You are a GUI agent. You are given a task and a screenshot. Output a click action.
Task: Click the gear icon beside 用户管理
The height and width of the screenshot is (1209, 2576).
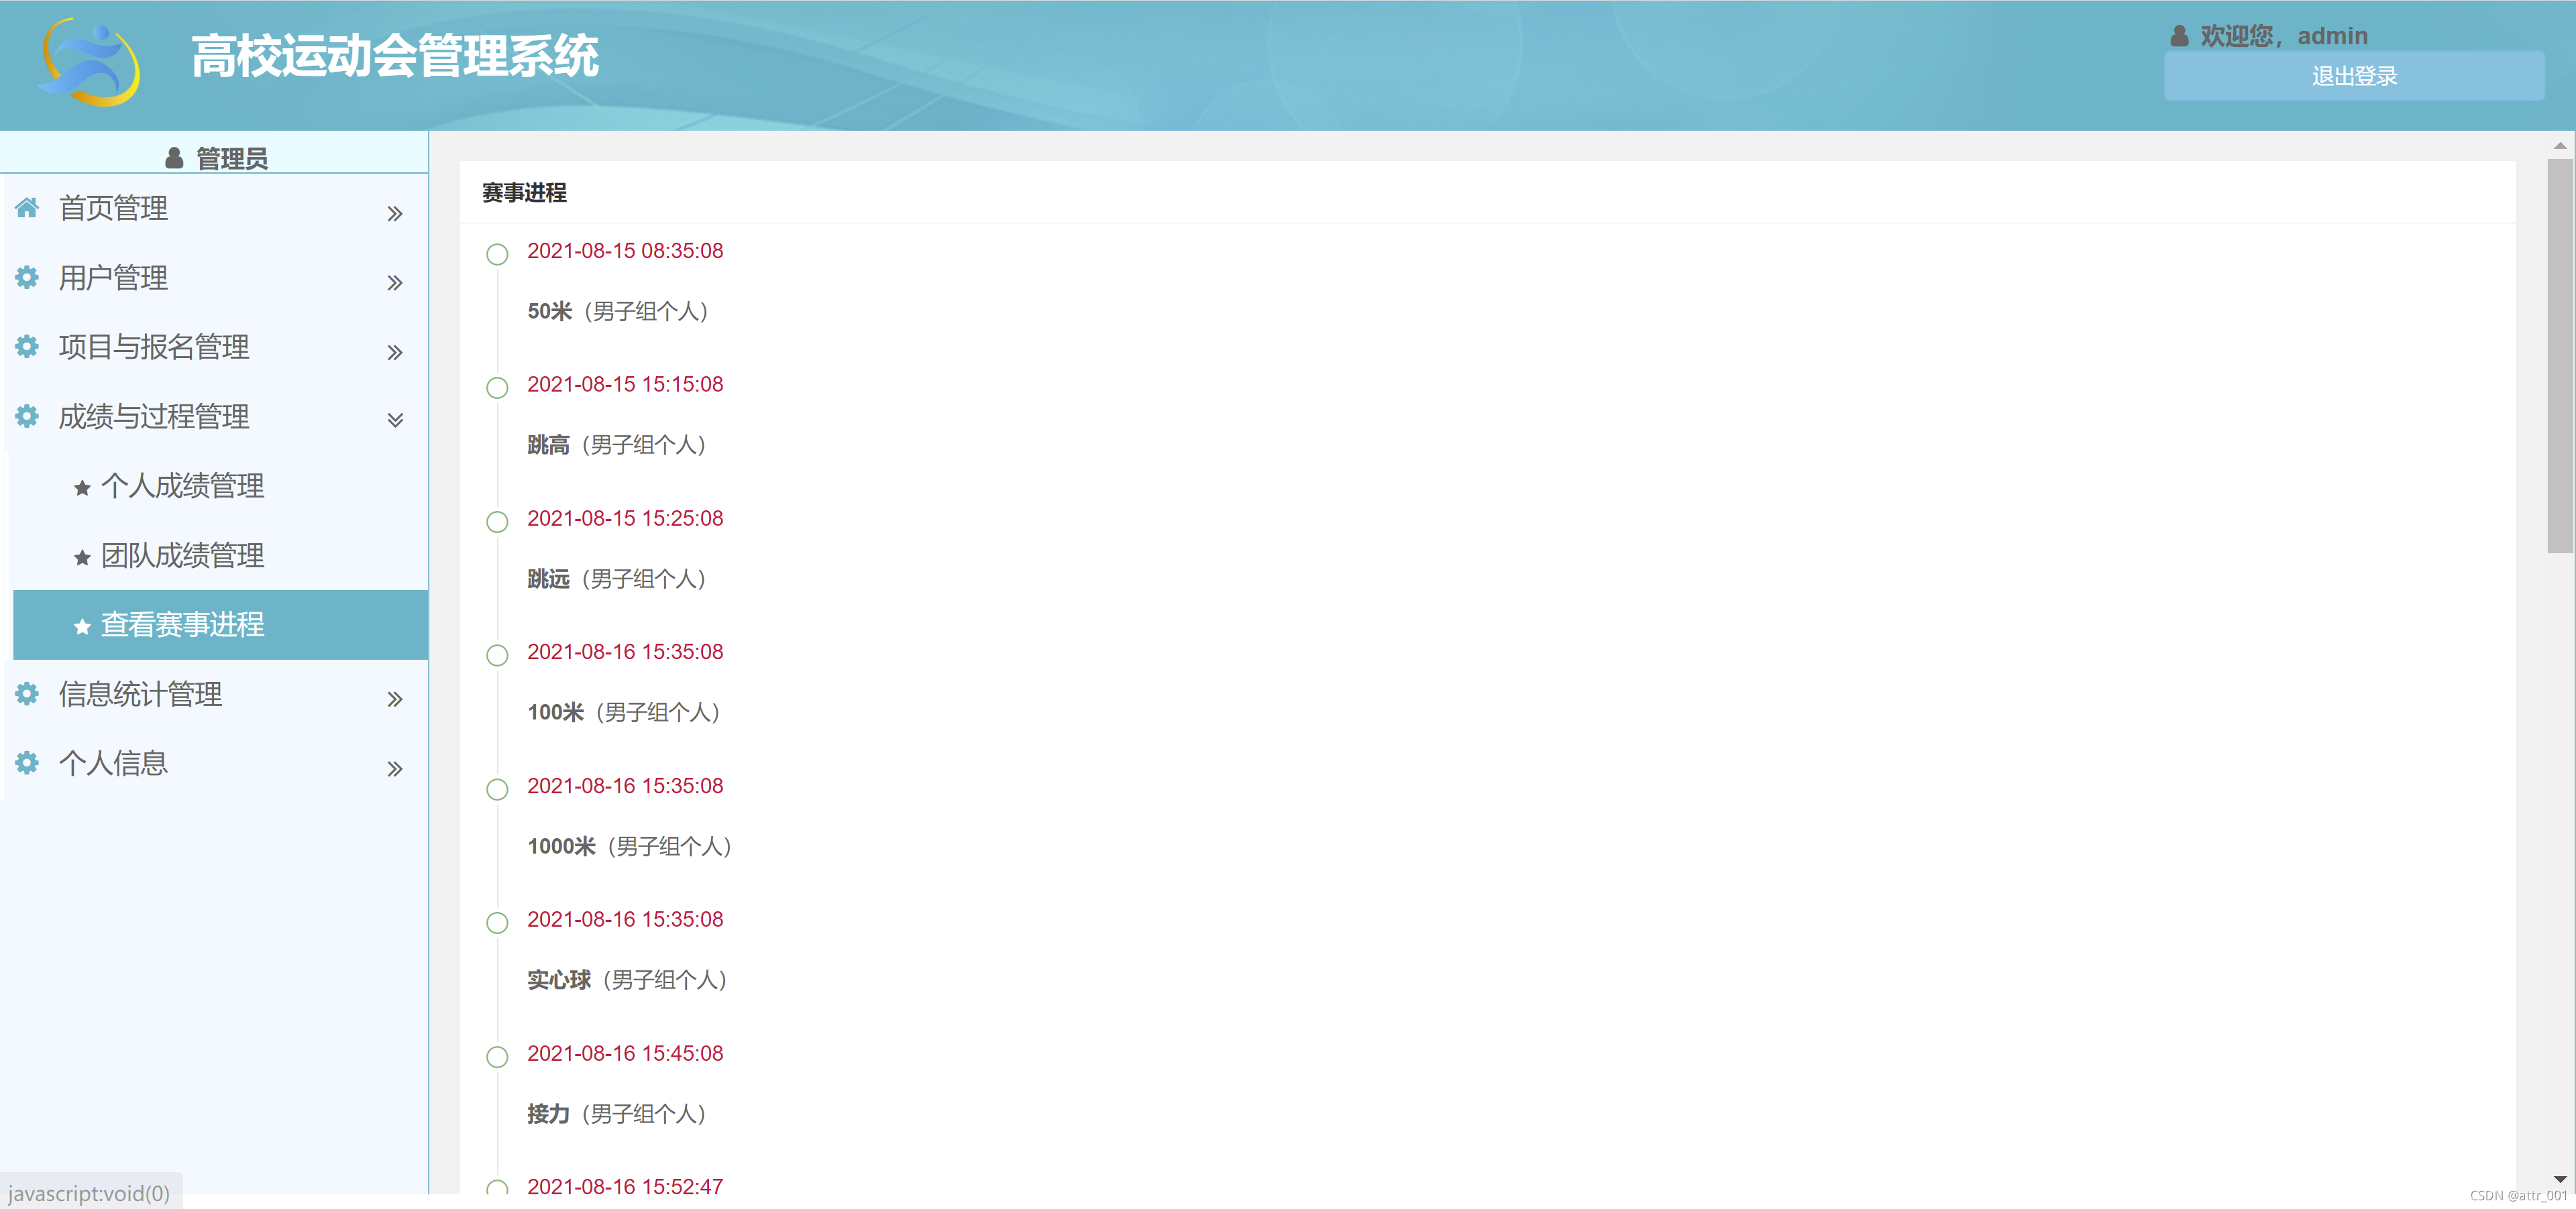(27, 277)
